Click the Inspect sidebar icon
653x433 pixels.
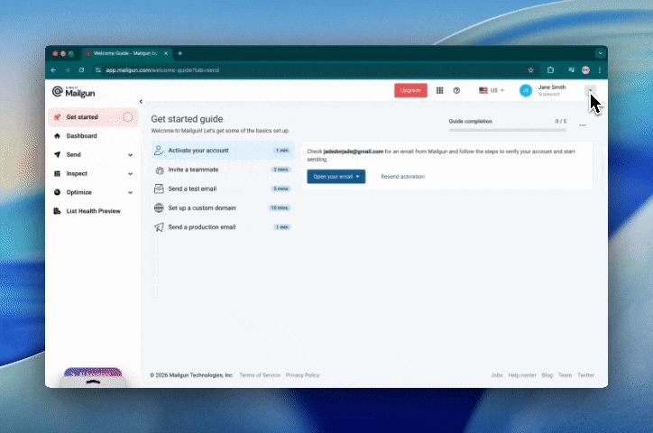(x=58, y=173)
